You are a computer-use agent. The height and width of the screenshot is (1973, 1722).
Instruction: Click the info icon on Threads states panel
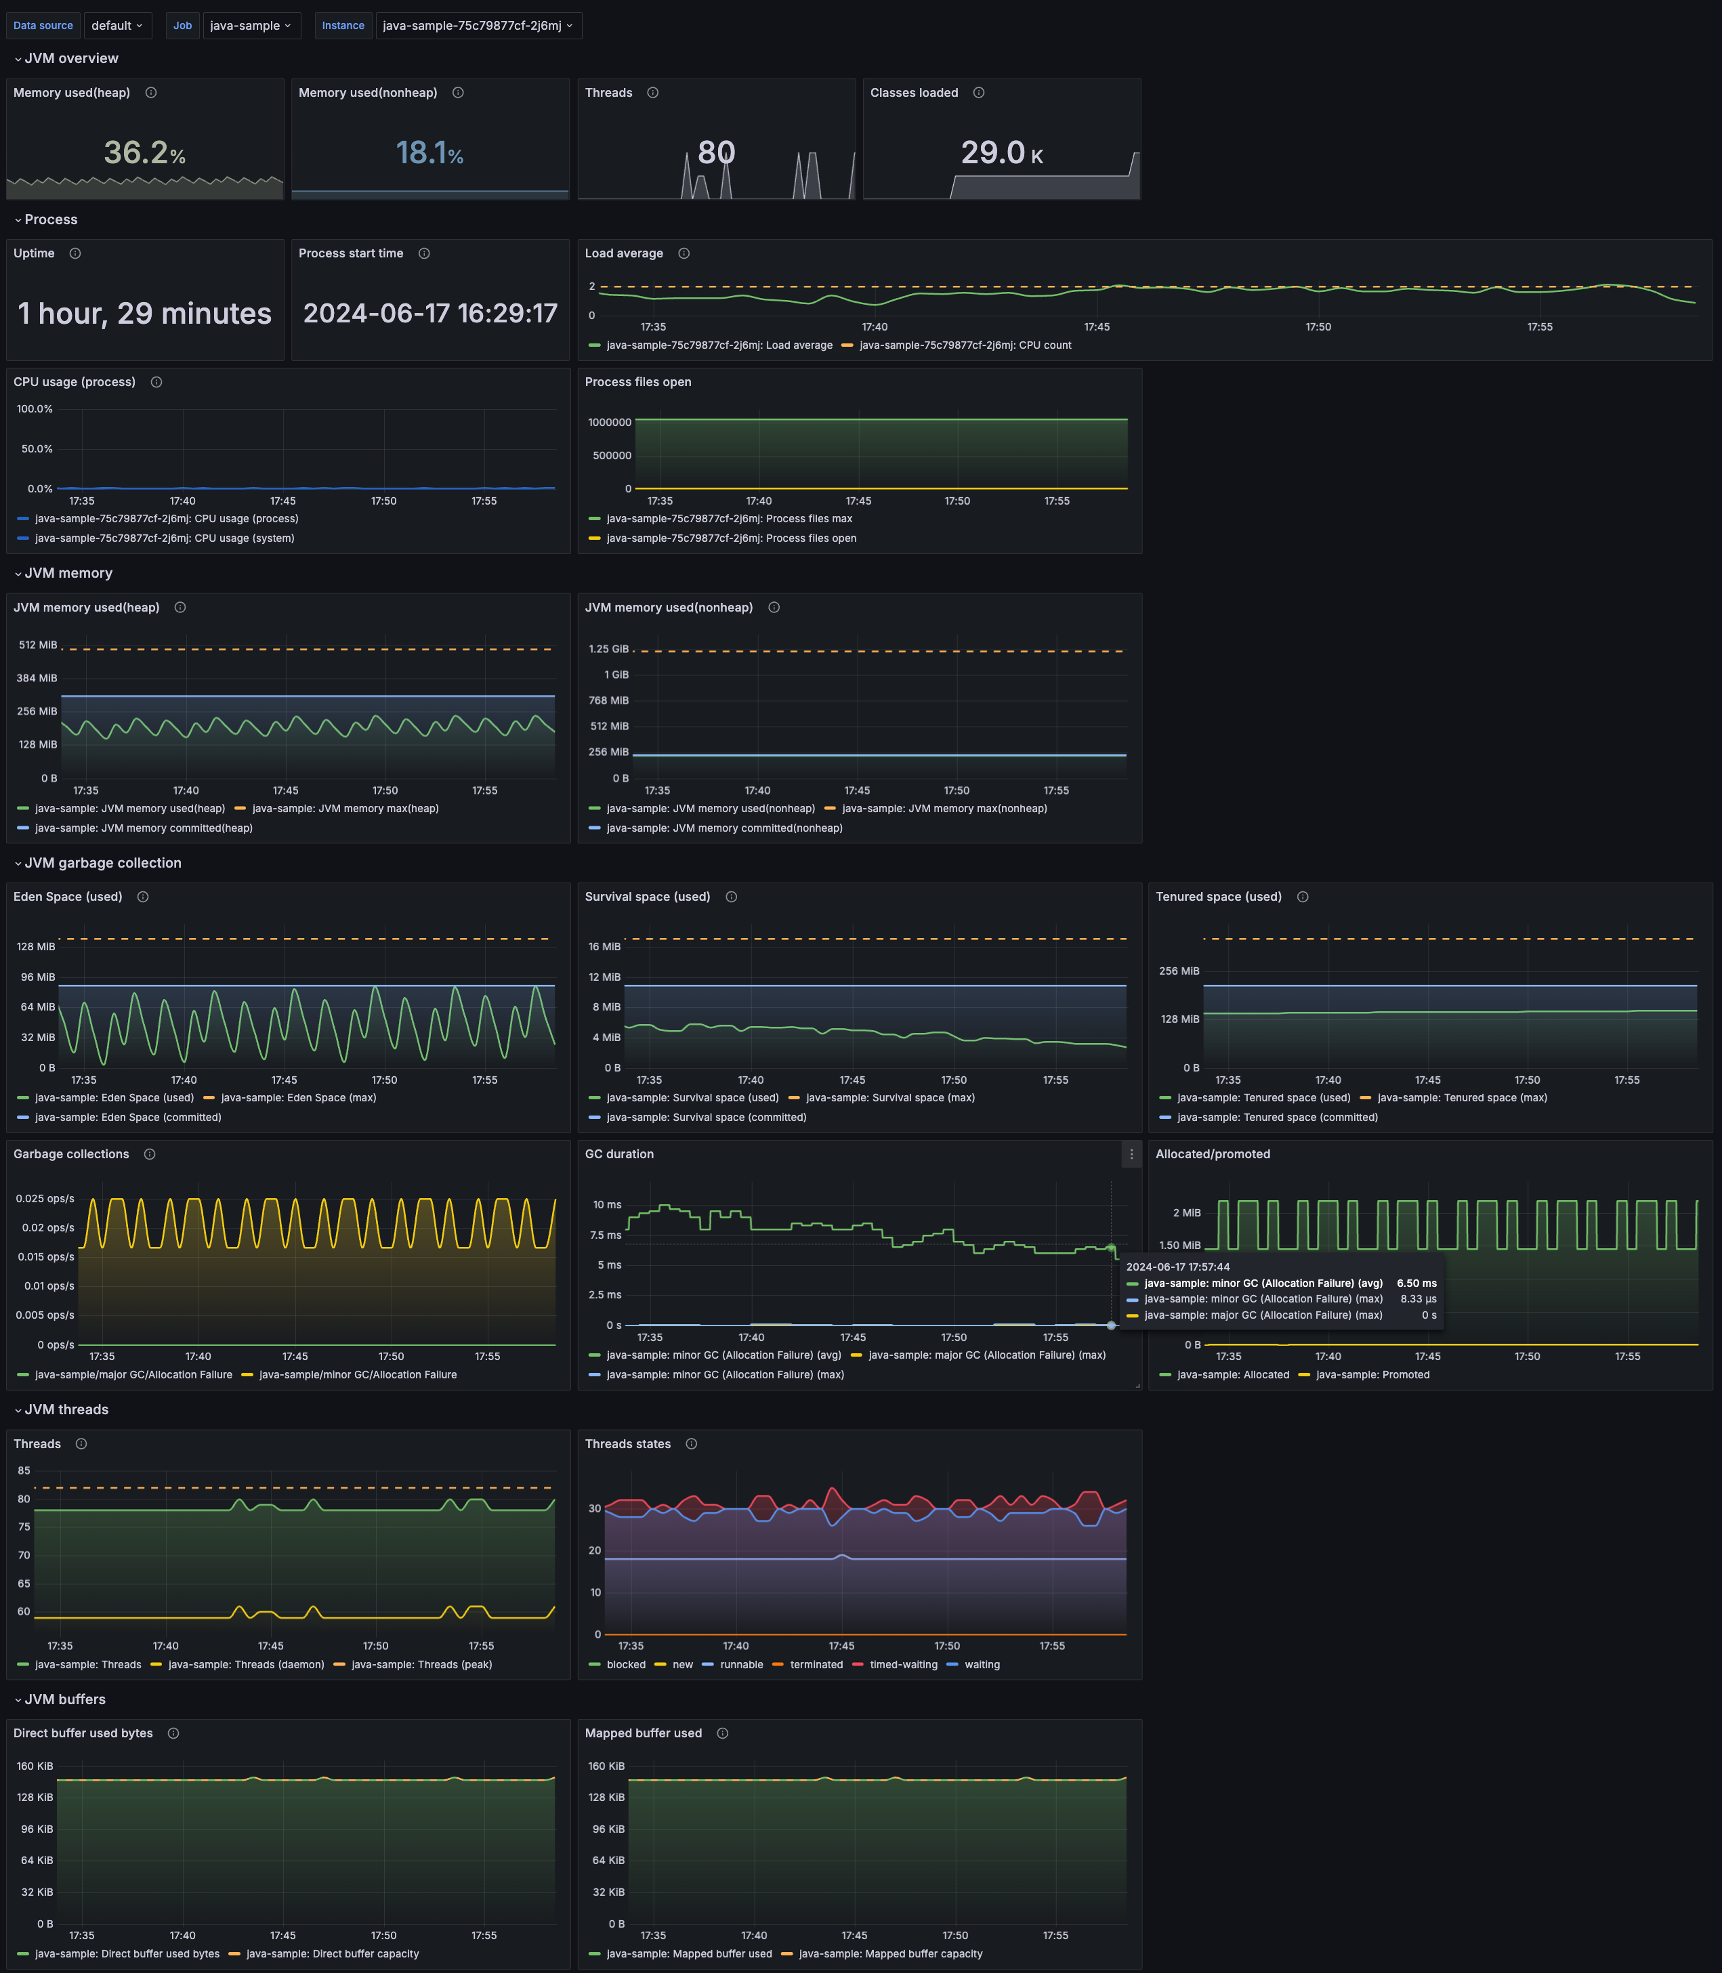tap(691, 1444)
